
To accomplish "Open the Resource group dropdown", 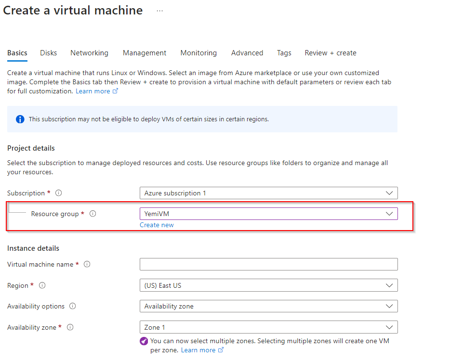I will click(268, 214).
